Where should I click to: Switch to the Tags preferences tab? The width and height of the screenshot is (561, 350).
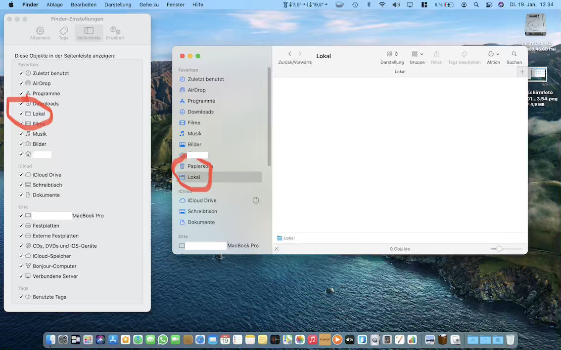pos(63,33)
